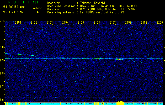Click the 0.6 frequency axis label

pyautogui.click(x=2, y=100)
